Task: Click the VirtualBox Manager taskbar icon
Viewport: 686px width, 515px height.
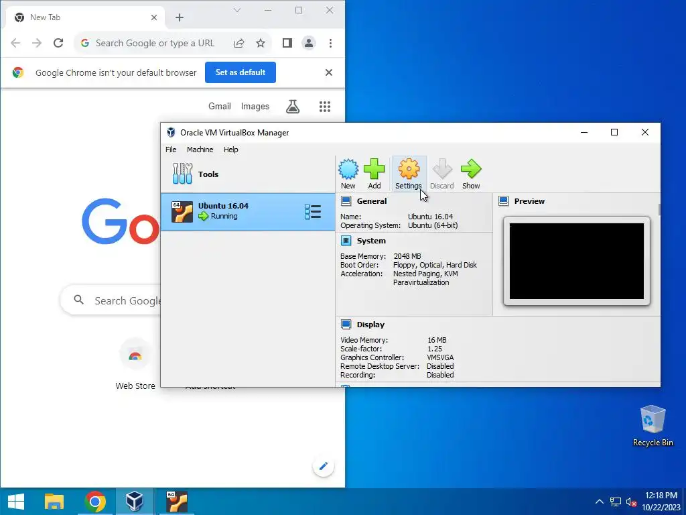Action: (x=135, y=502)
